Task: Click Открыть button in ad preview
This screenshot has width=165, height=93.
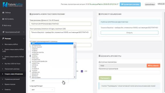Action: point(129,33)
